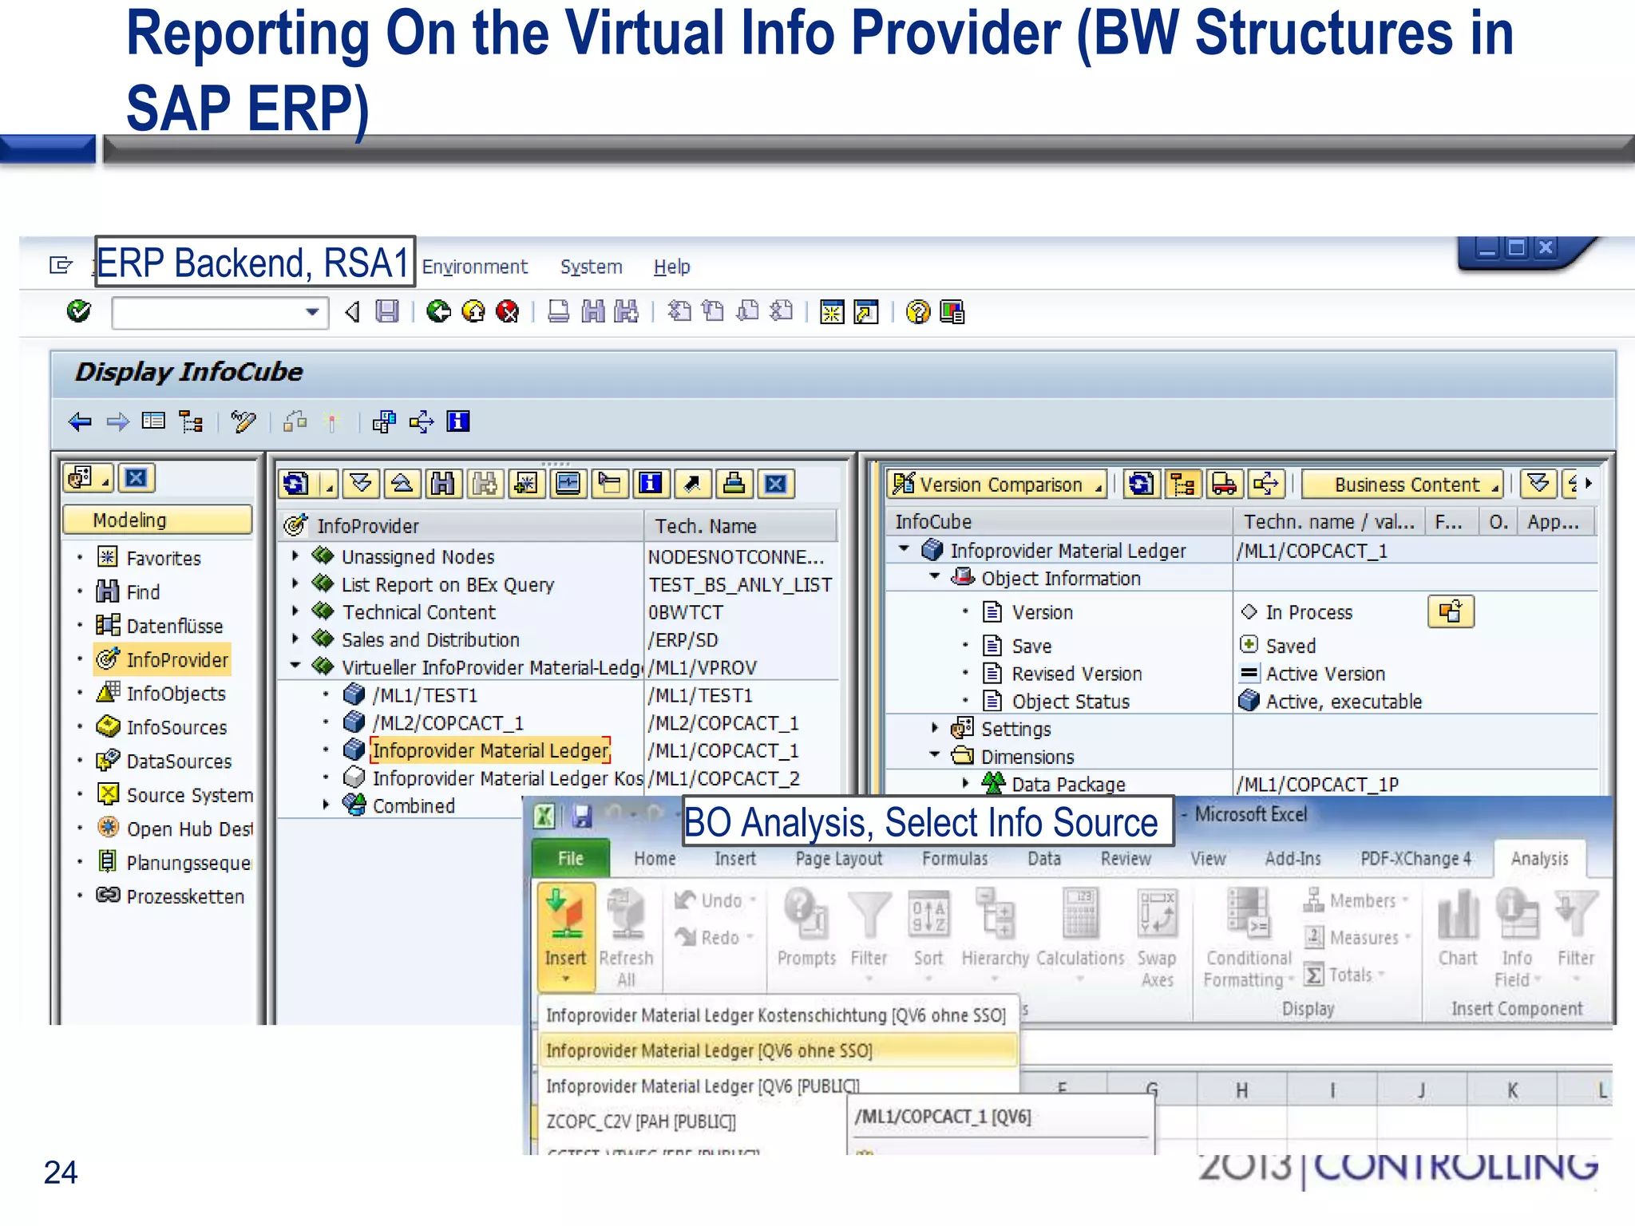Expand the Combined node
1635x1226 pixels.
click(x=326, y=805)
